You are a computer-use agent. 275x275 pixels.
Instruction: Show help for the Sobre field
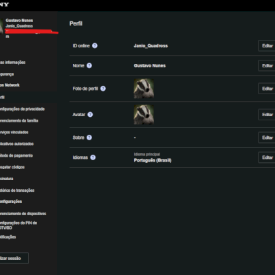pyautogui.click(x=89, y=137)
